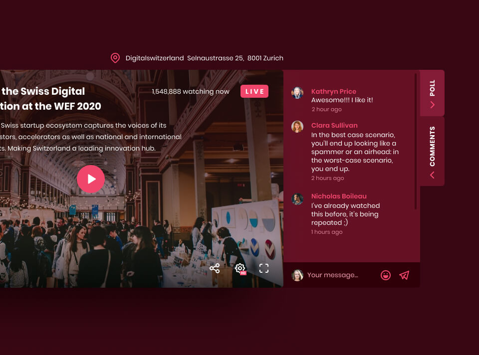
Task: Open HD video quality settings gear
Action: [240, 269]
